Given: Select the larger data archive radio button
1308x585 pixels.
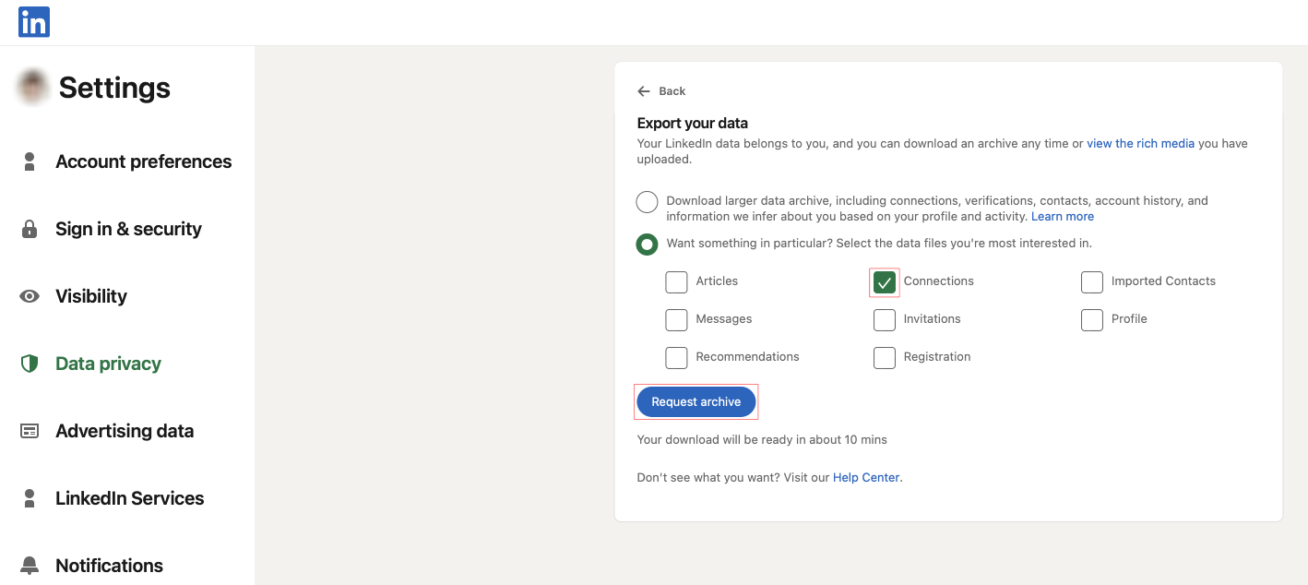Looking at the screenshot, I should tap(647, 201).
